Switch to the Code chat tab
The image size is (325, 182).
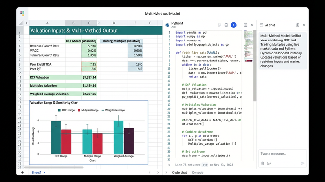click(x=179, y=172)
